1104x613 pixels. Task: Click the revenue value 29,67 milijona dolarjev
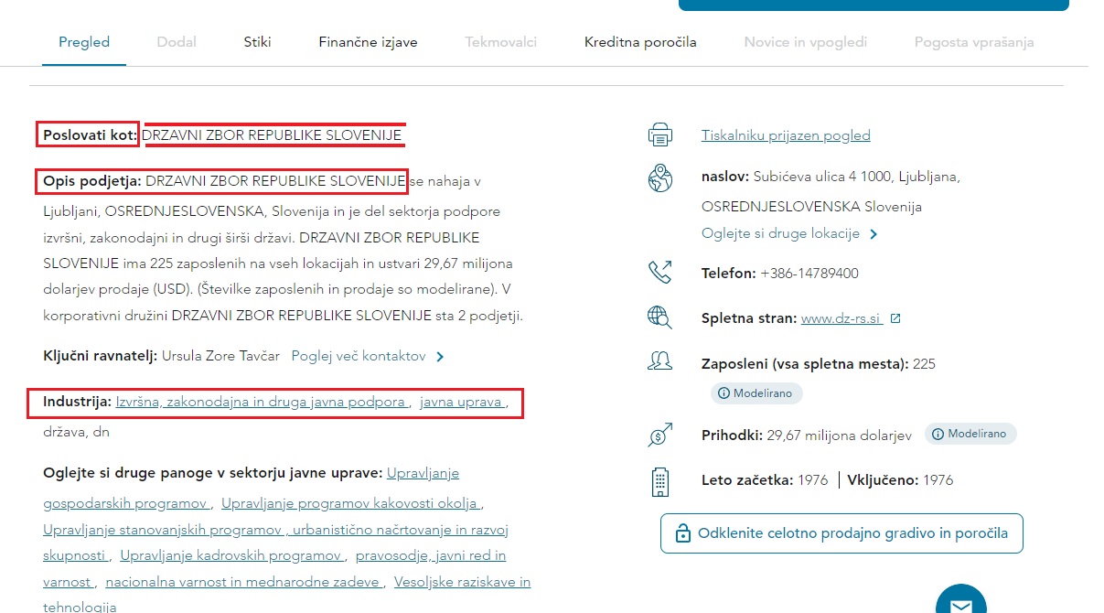click(x=839, y=436)
